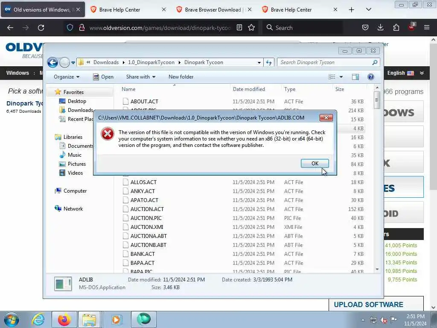Open Music library
Screen dimensions: 437x328
(x=74, y=155)
